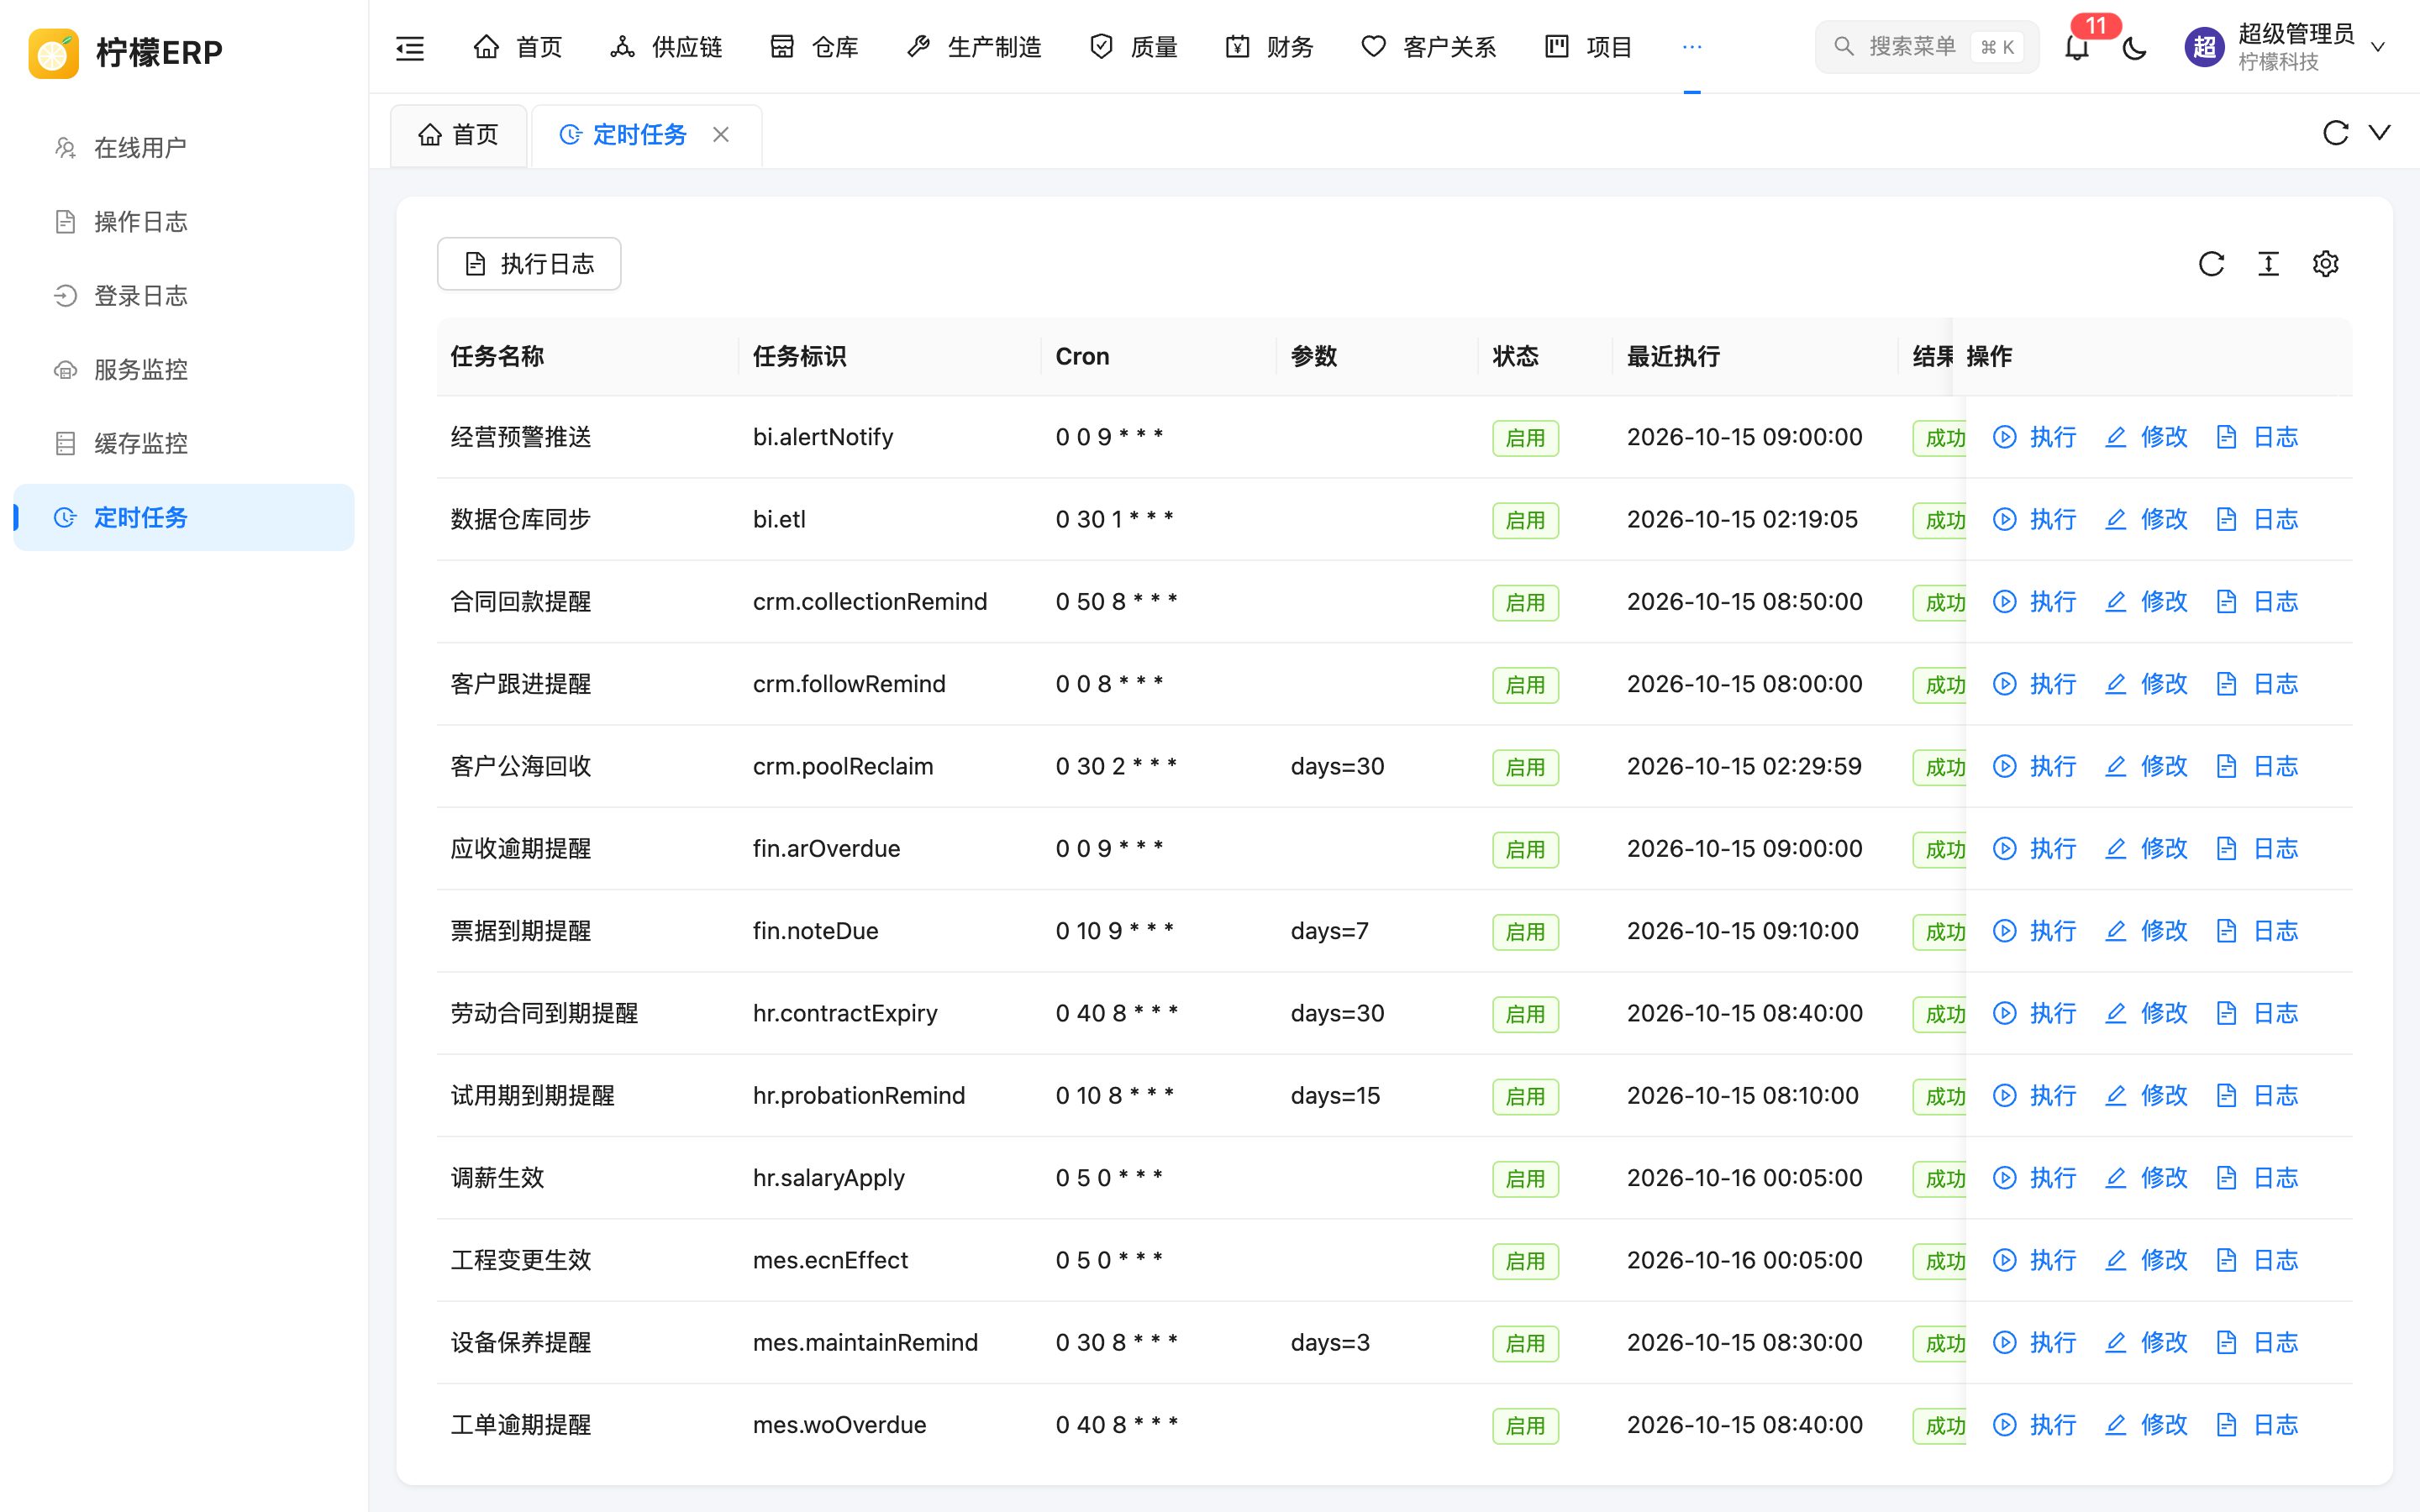The height and width of the screenshot is (1512, 2420).
Task: Open the 仓库 top menu
Action: click(x=814, y=47)
